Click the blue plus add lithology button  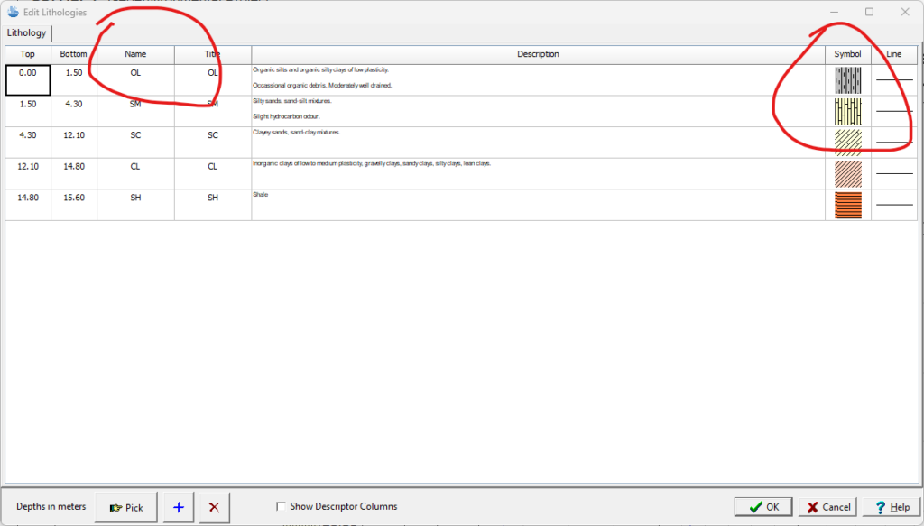point(178,507)
